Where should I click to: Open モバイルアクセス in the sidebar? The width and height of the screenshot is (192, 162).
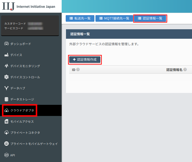coord(31,122)
